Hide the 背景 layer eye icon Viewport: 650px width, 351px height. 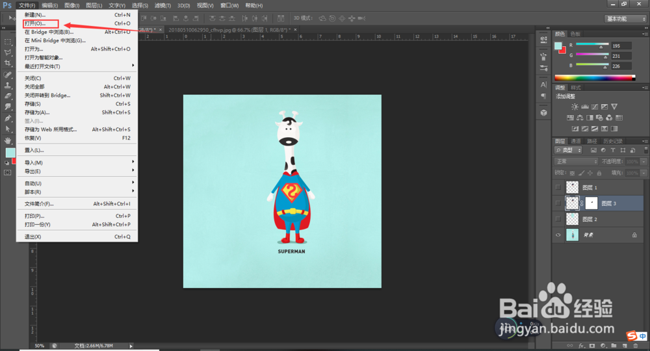point(558,235)
